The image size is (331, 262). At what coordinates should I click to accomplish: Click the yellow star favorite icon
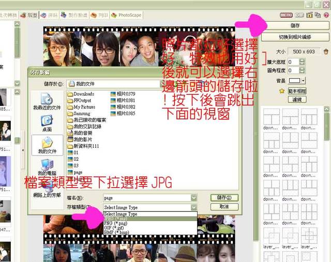pyautogui.click(x=282, y=91)
